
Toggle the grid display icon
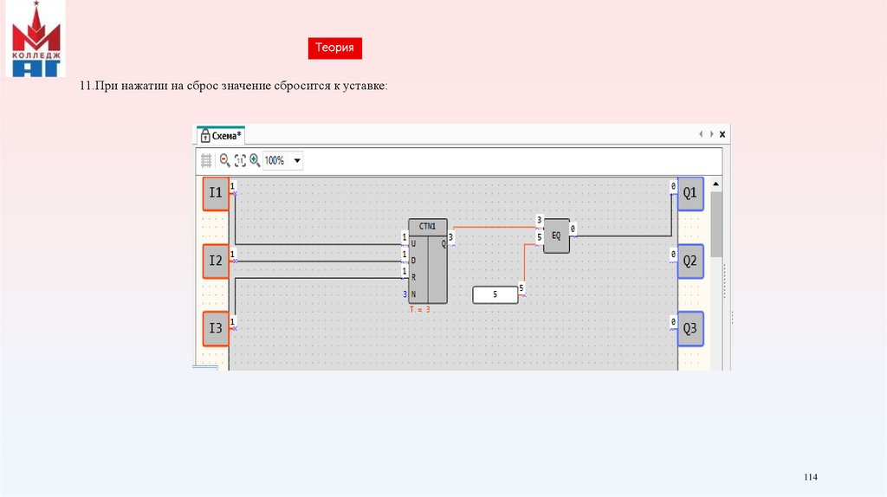click(206, 160)
